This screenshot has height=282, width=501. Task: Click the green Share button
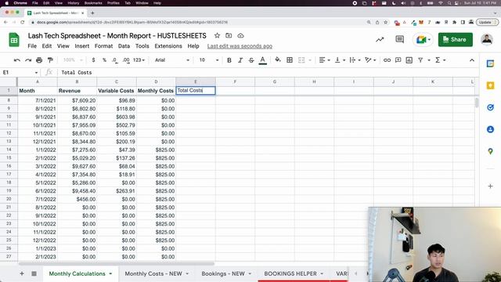coord(456,40)
